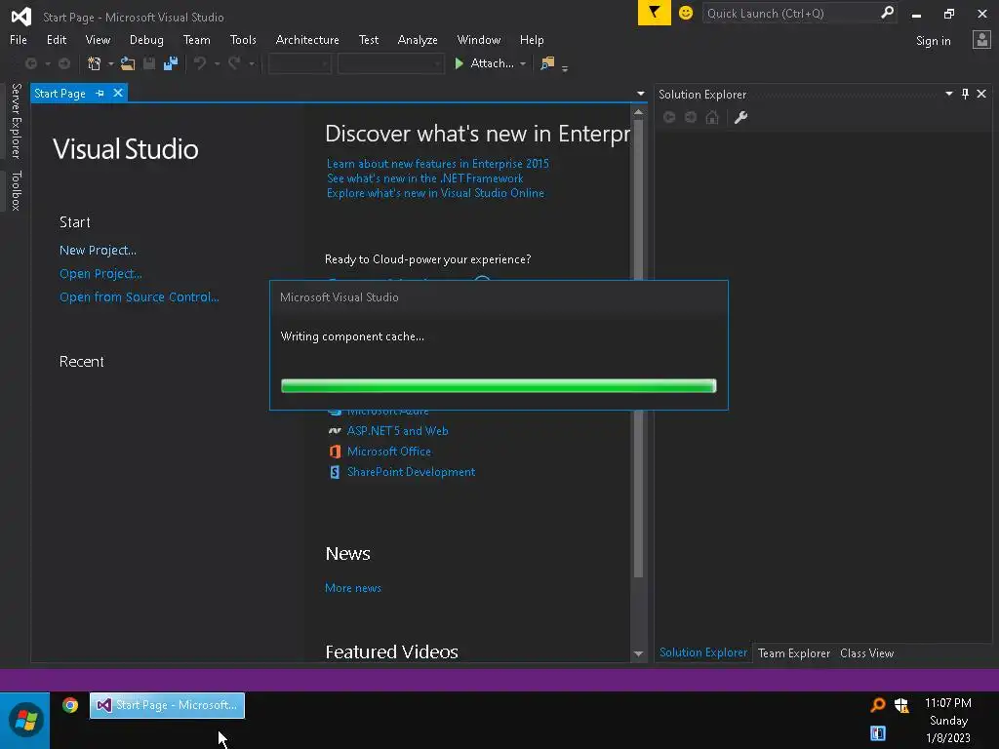Toggle auto-hide pin for Solution Explorer

[x=965, y=94]
